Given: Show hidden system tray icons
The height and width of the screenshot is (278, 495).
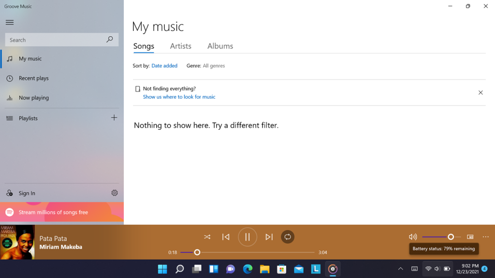Looking at the screenshot, I should pyautogui.click(x=401, y=269).
